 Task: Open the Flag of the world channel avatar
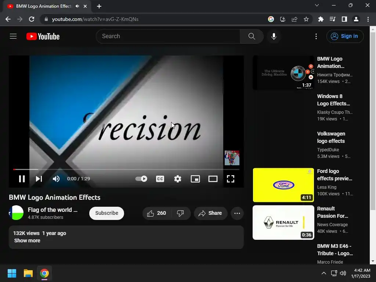16,213
